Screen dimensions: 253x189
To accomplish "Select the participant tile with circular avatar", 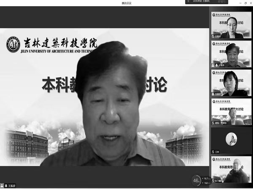I will (231, 139).
